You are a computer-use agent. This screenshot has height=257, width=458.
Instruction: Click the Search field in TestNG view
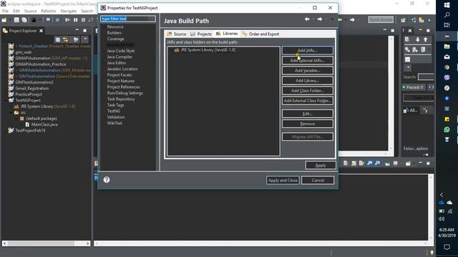point(426,77)
